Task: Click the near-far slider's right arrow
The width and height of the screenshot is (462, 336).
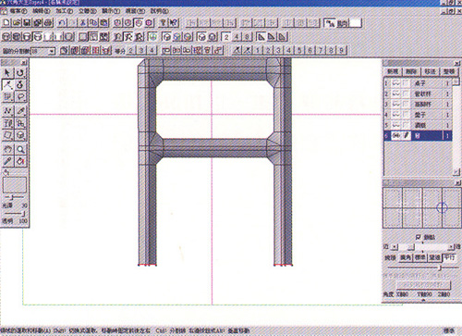Action: (451, 247)
